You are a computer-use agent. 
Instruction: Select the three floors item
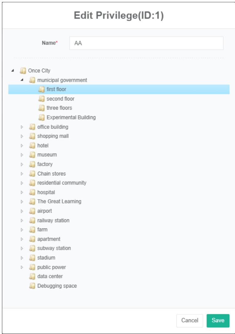coord(59,108)
